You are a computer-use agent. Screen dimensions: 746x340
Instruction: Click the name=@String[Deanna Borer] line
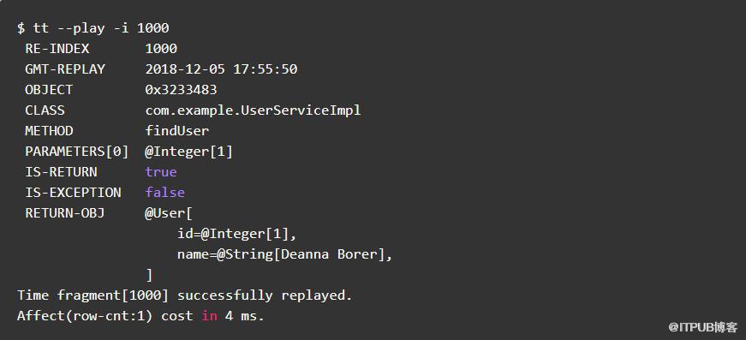(x=285, y=254)
